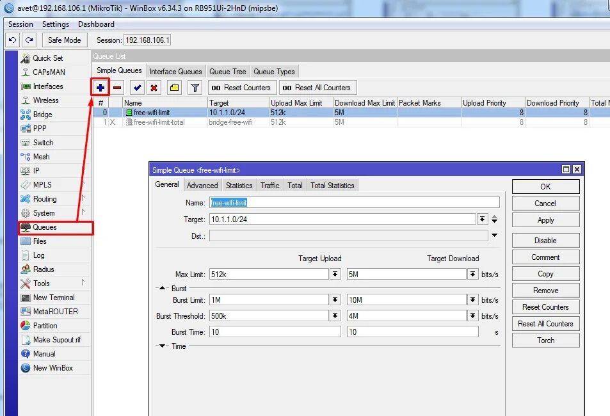The image size is (610, 416).
Task: Open Upload Burst Threshold dropdown
Action: [335, 316]
